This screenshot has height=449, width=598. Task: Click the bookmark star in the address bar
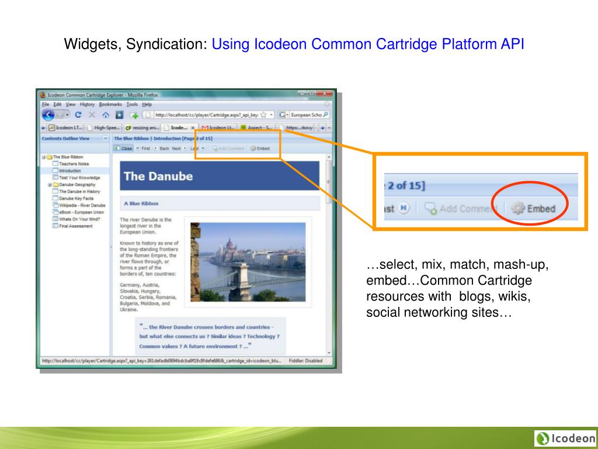[263, 115]
